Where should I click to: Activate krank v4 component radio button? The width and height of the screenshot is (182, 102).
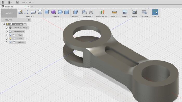click(x=25, y=24)
